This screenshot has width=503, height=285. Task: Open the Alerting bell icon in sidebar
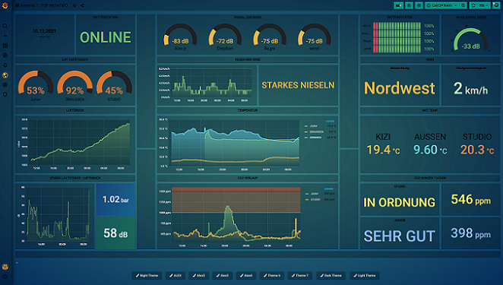[5, 65]
